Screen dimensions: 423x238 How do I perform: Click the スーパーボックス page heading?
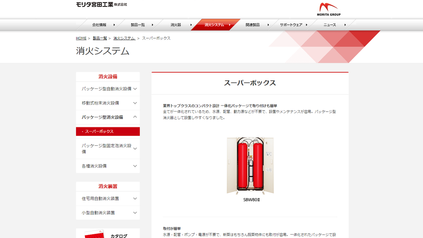[250, 83]
